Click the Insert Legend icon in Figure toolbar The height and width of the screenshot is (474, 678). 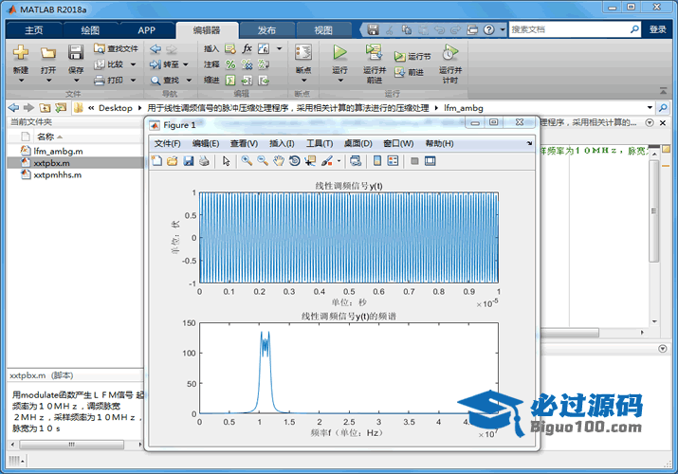(394, 161)
